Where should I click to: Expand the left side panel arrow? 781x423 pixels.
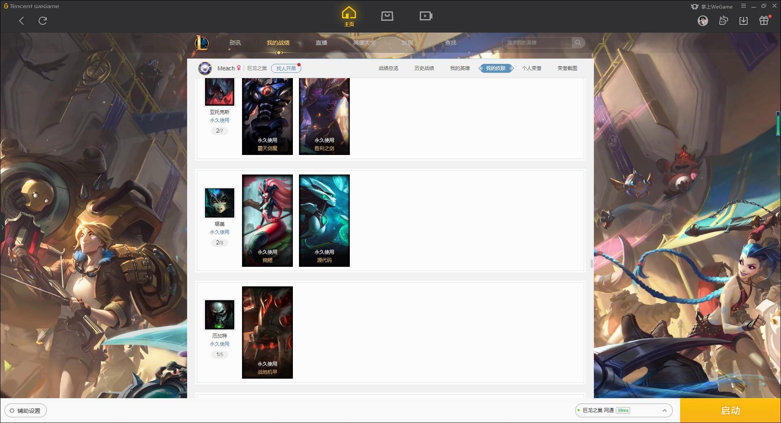pyautogui.click(x=2, y=227)
